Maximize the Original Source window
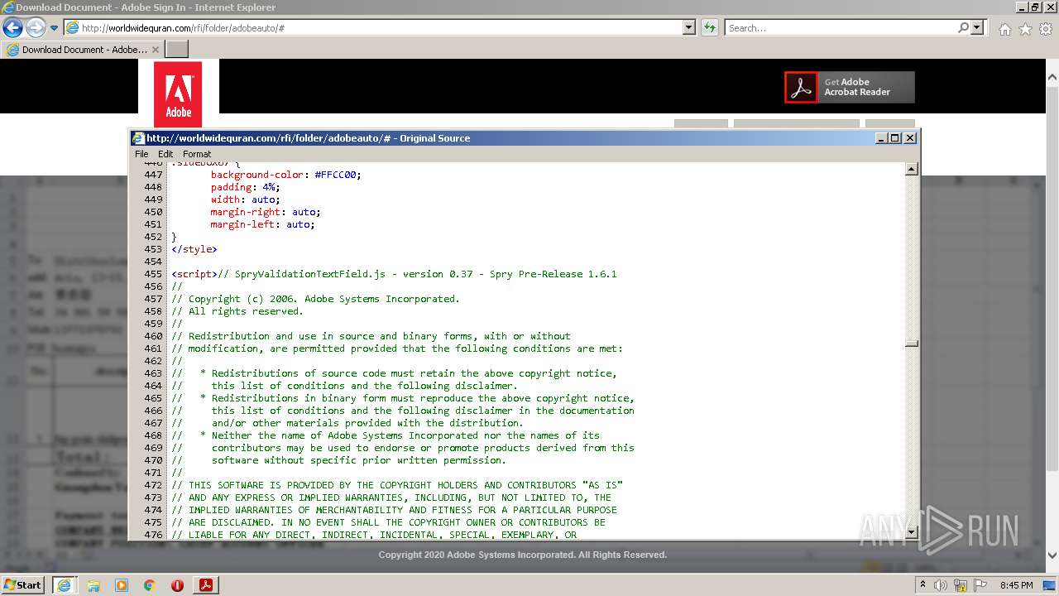 (894, 138)
